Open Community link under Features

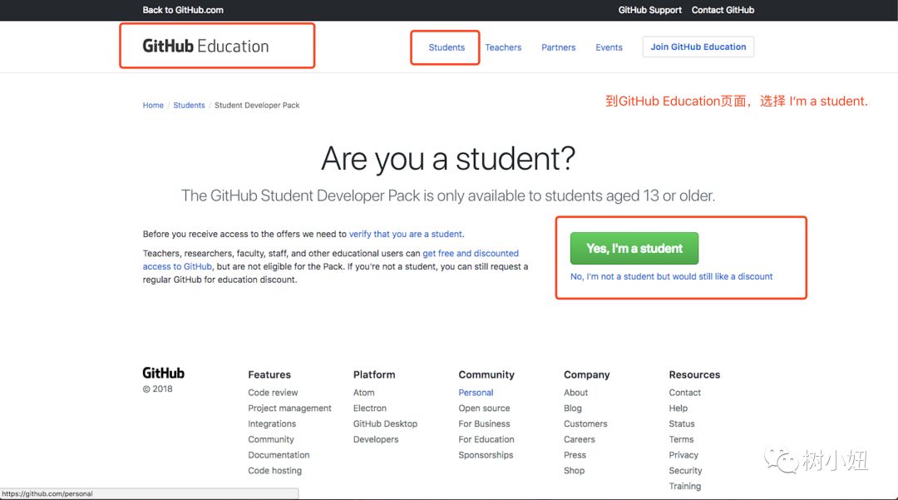click(271, 439)
